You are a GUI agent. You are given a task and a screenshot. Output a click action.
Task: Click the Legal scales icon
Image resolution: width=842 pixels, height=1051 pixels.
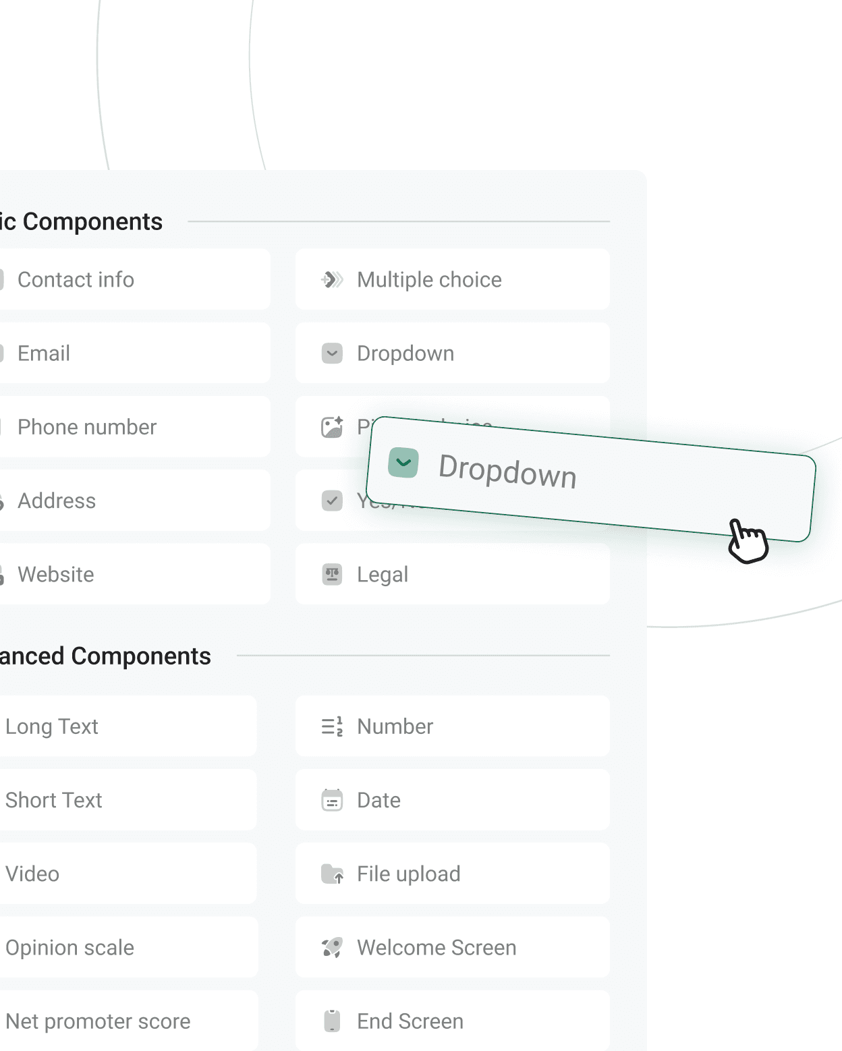click(x=332, y=574)
